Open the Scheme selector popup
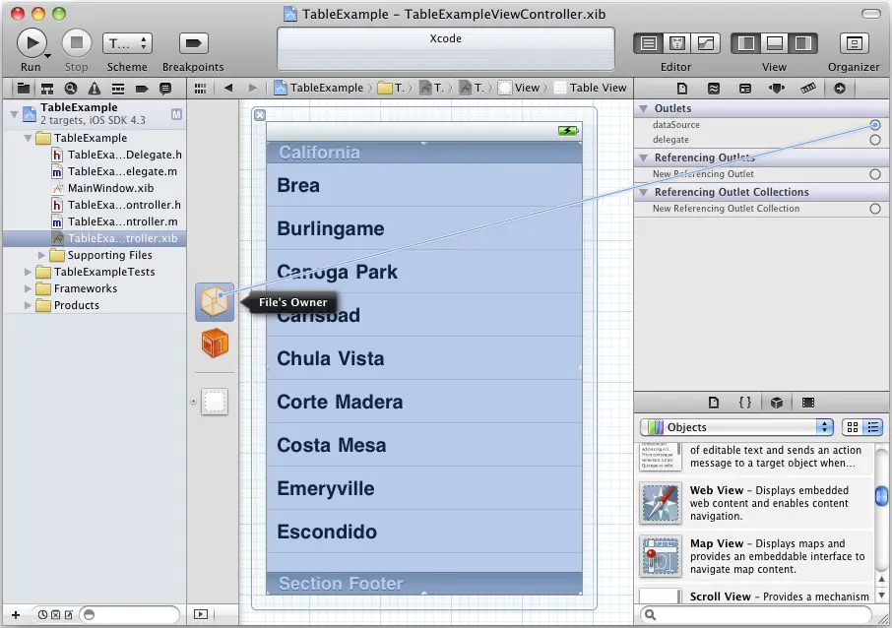 127,43
